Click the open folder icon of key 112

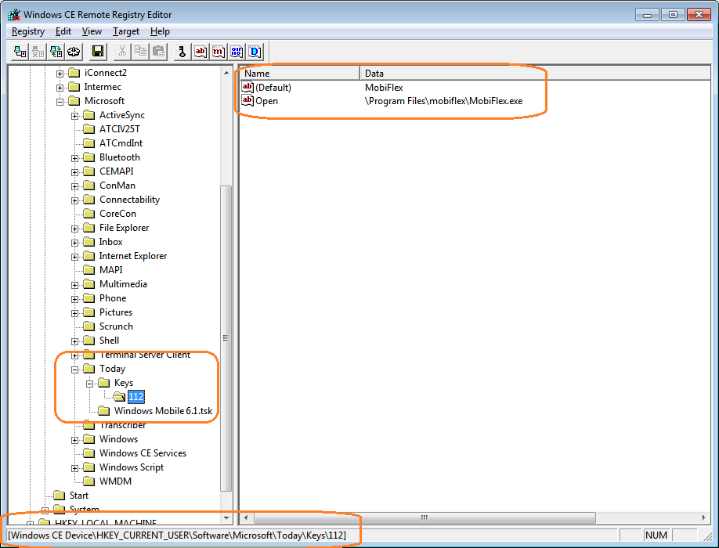[119, 397]
